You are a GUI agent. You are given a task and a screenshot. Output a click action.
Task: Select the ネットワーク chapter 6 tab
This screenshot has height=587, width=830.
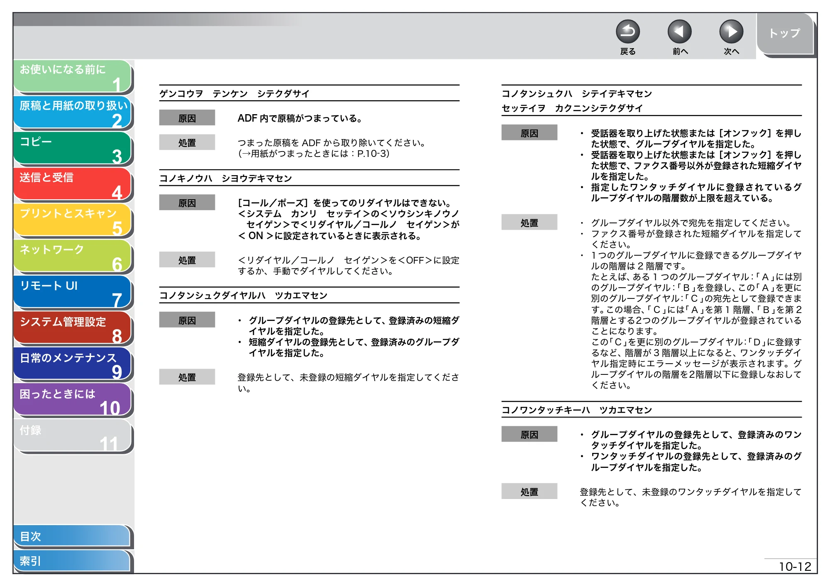coord(73,257)
